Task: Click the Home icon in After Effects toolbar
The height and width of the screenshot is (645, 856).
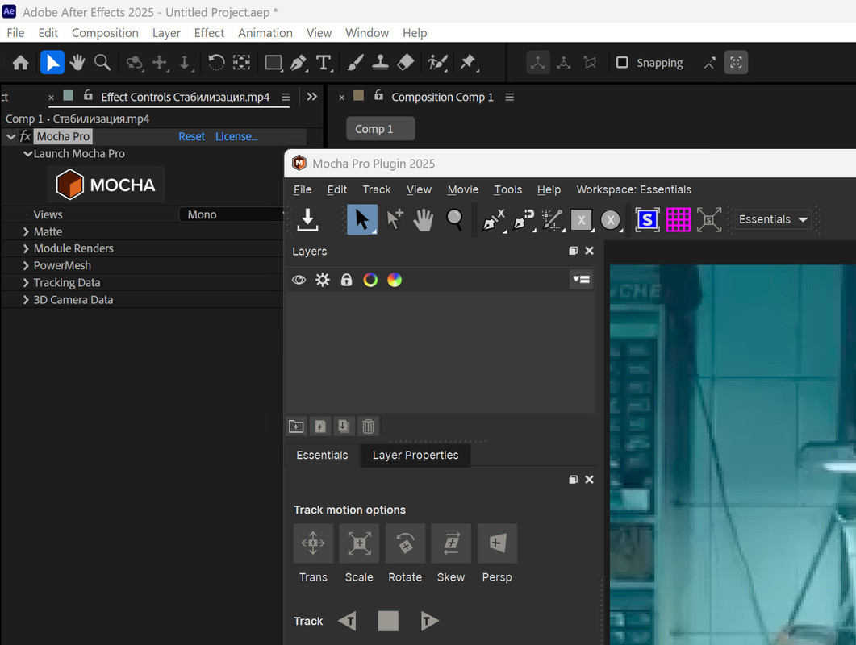Action: (21, 63)
